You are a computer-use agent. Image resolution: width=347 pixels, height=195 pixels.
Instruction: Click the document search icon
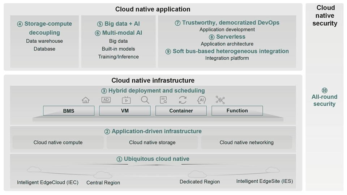[x=163, y=100]
